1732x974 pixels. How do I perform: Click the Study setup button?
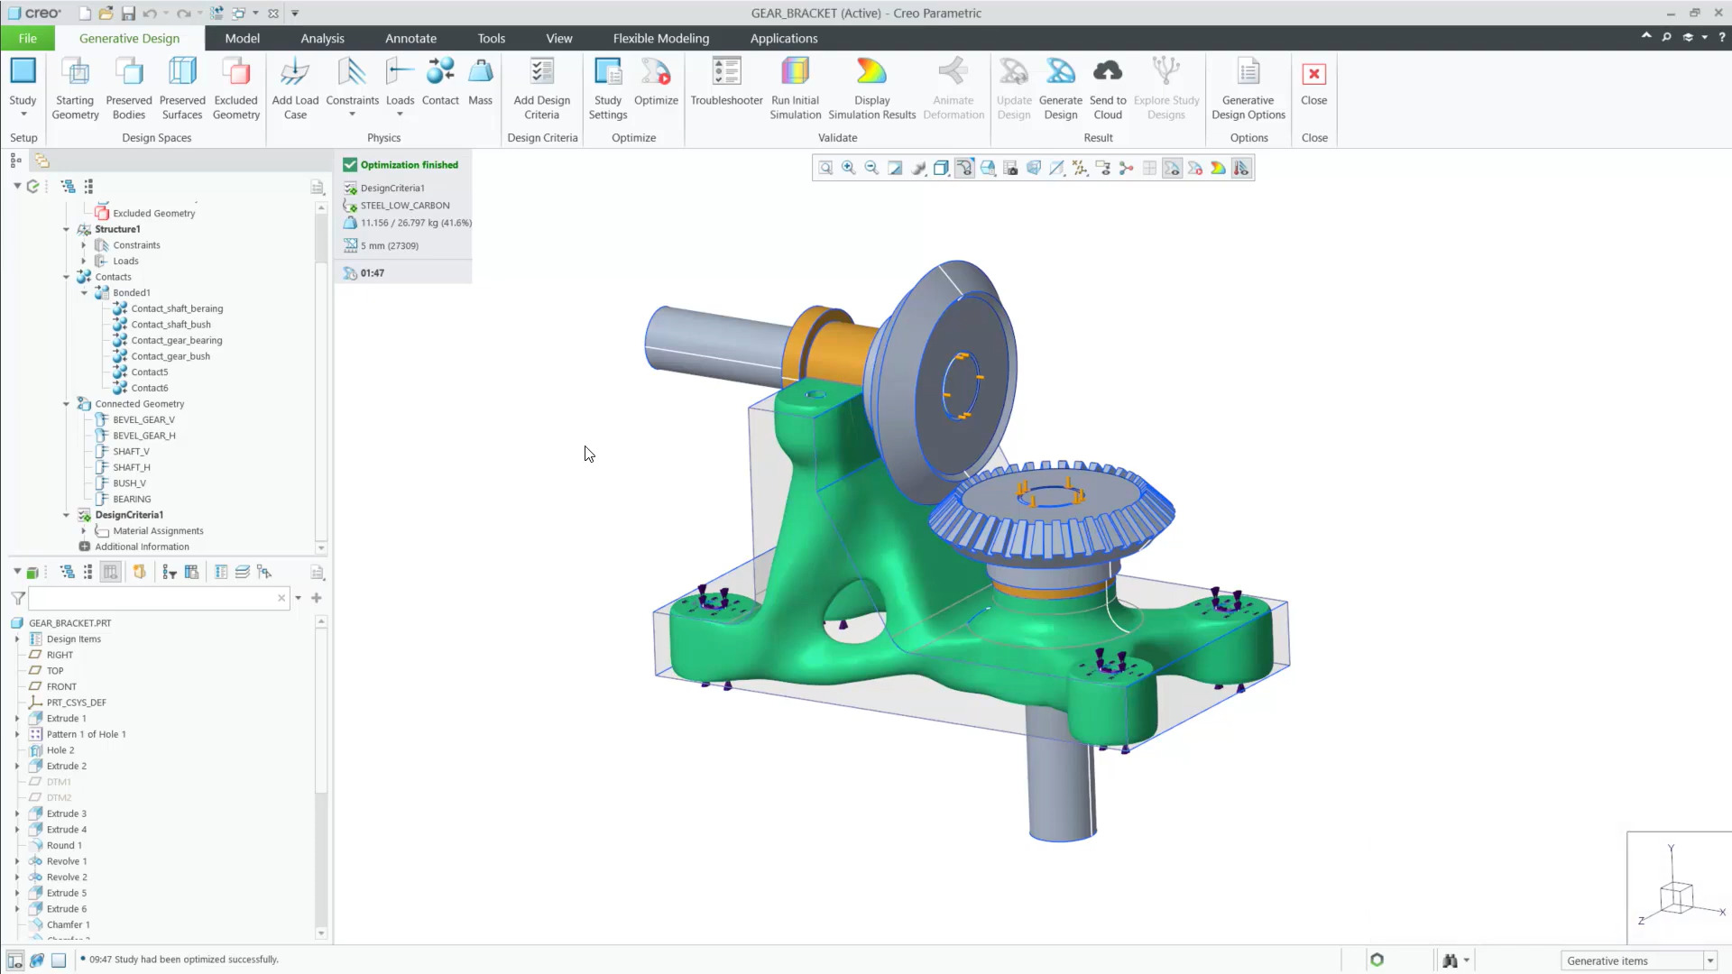[x=23, y=87]
